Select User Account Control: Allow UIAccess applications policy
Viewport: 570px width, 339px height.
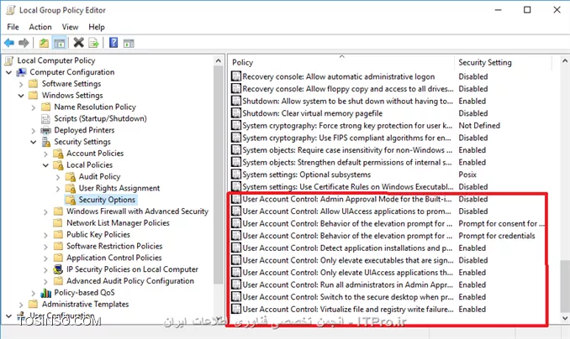346,211
